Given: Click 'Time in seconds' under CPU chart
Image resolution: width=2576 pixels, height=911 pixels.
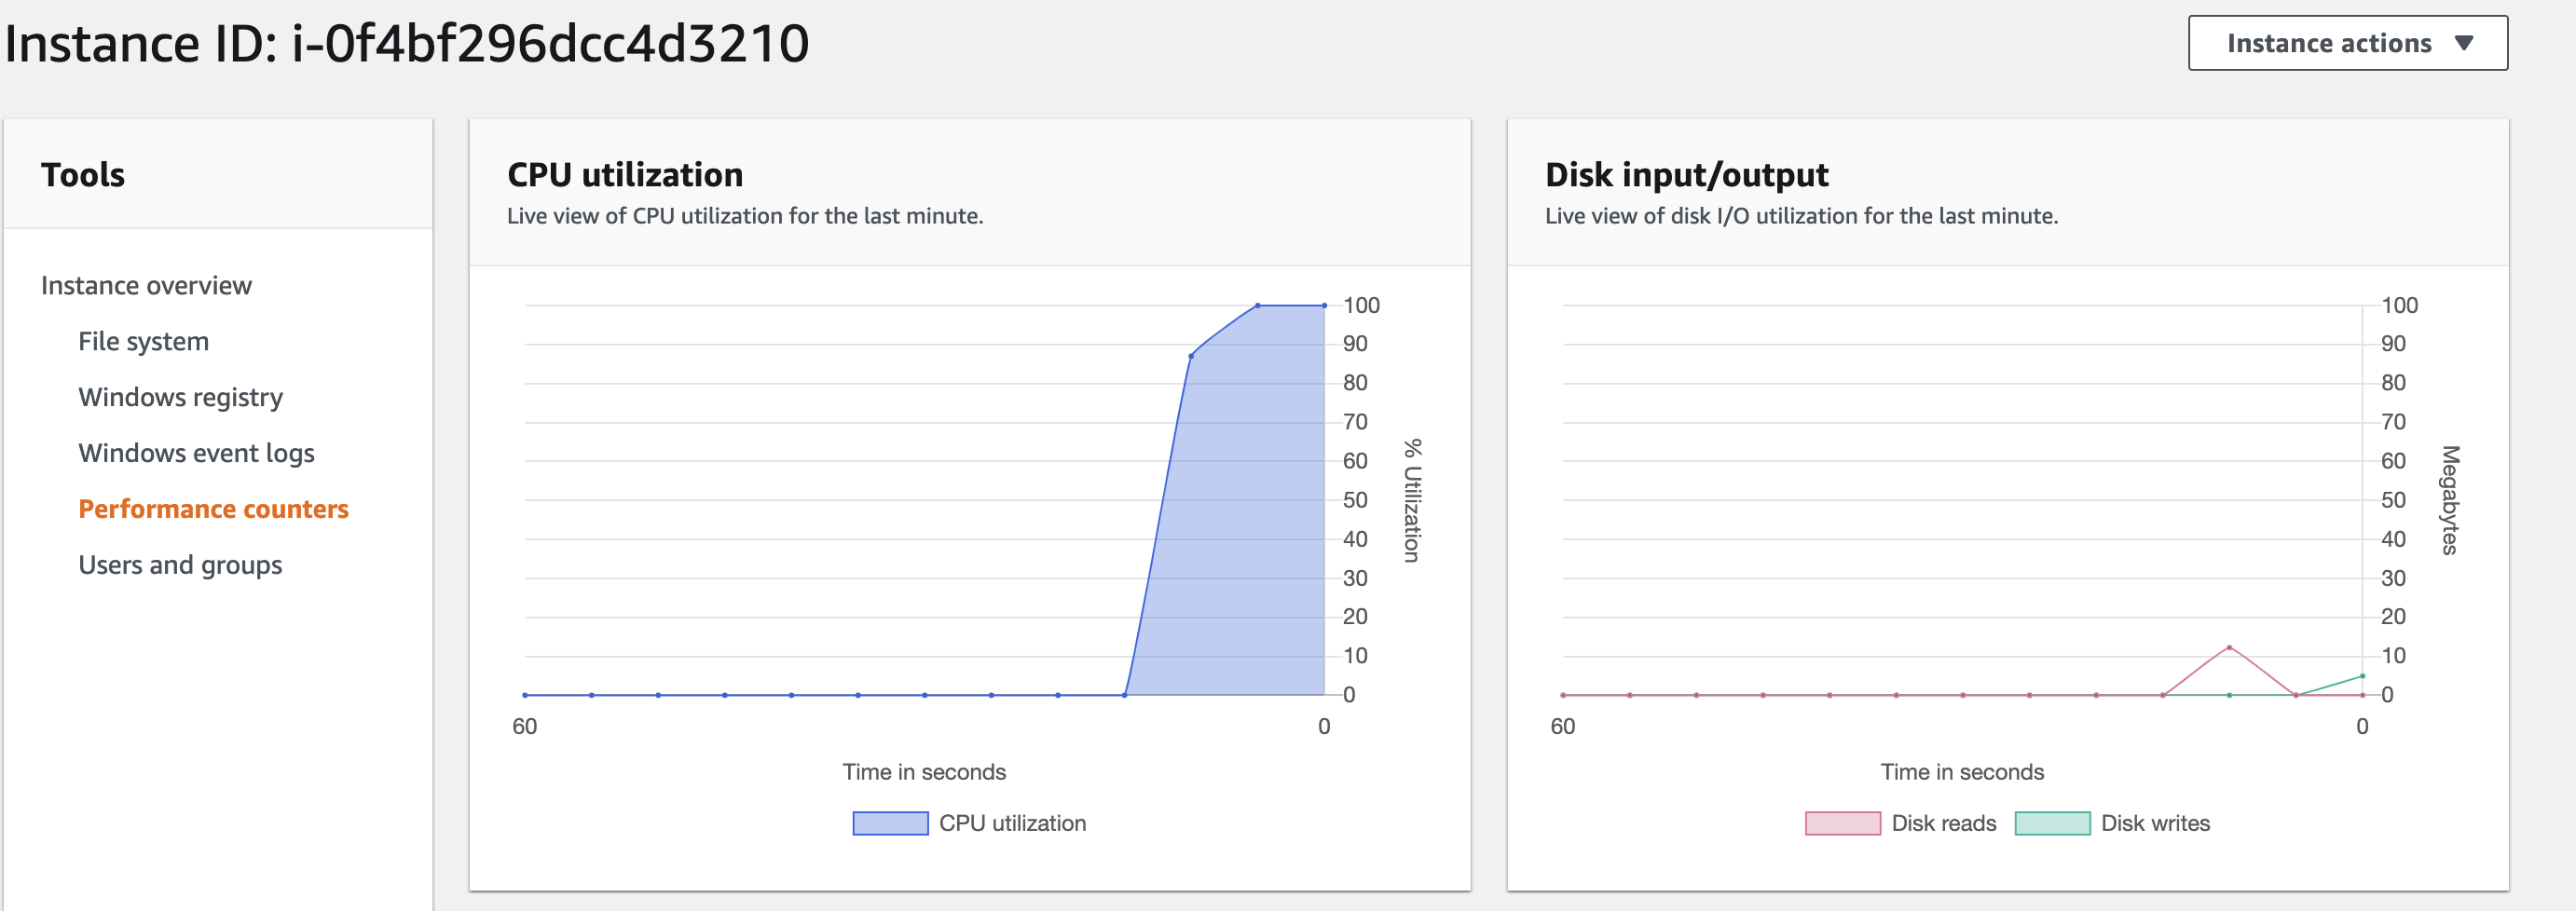Looking at the screenshot, I should [924, 772].
